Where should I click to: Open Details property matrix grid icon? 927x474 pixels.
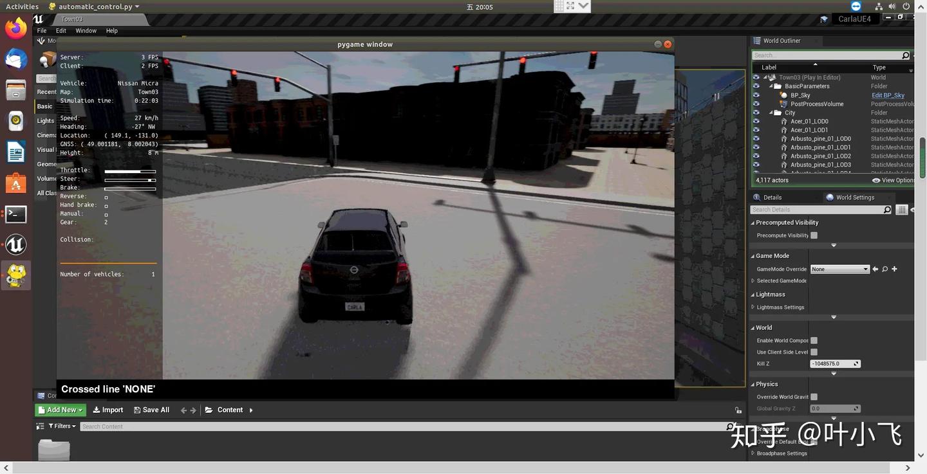click(x=902, y=210)
